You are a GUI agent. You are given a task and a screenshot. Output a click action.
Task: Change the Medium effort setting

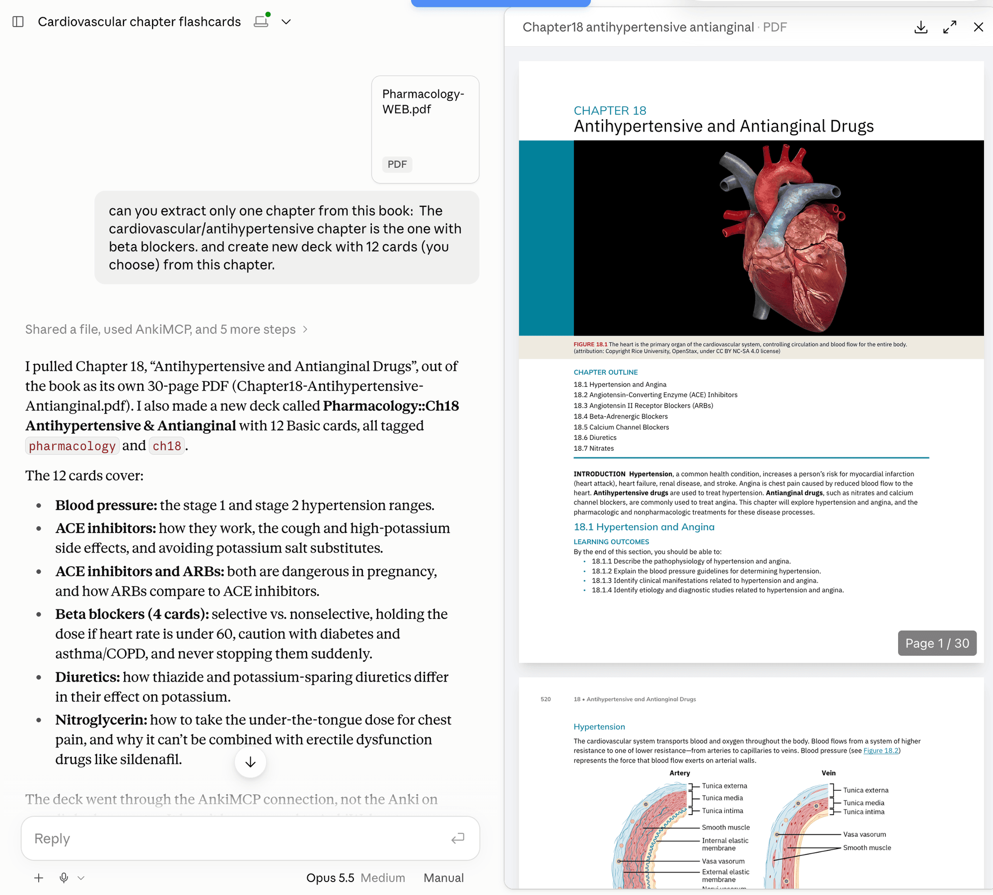tap(383, 878)
